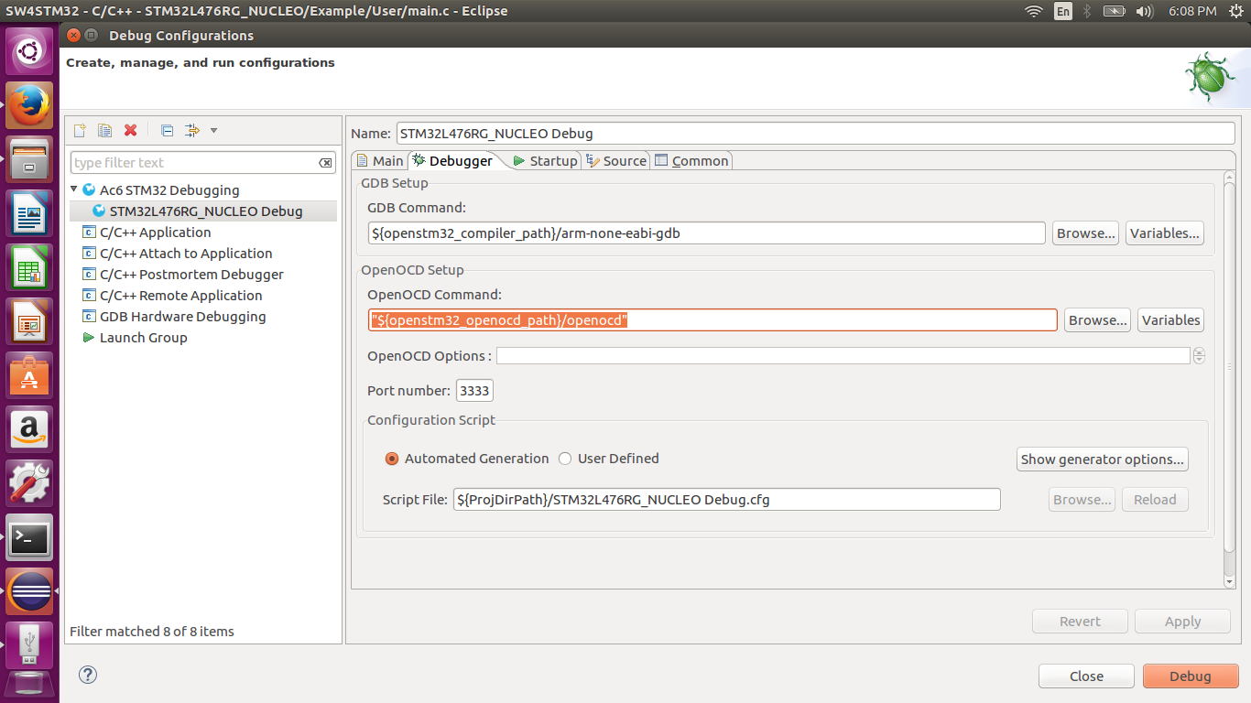Click Show generator options button

1103,460
